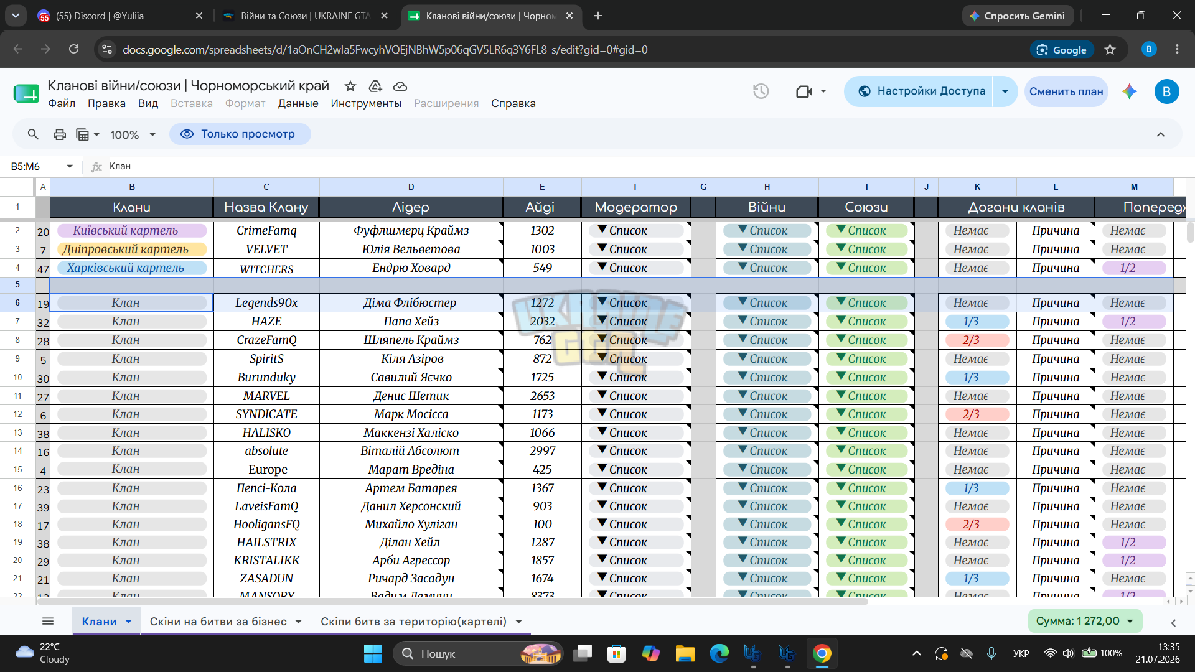The height and width of the screenshot is (672, 1195).
Task: Open the Name box dropdown arrow
Action: point(69,166)
